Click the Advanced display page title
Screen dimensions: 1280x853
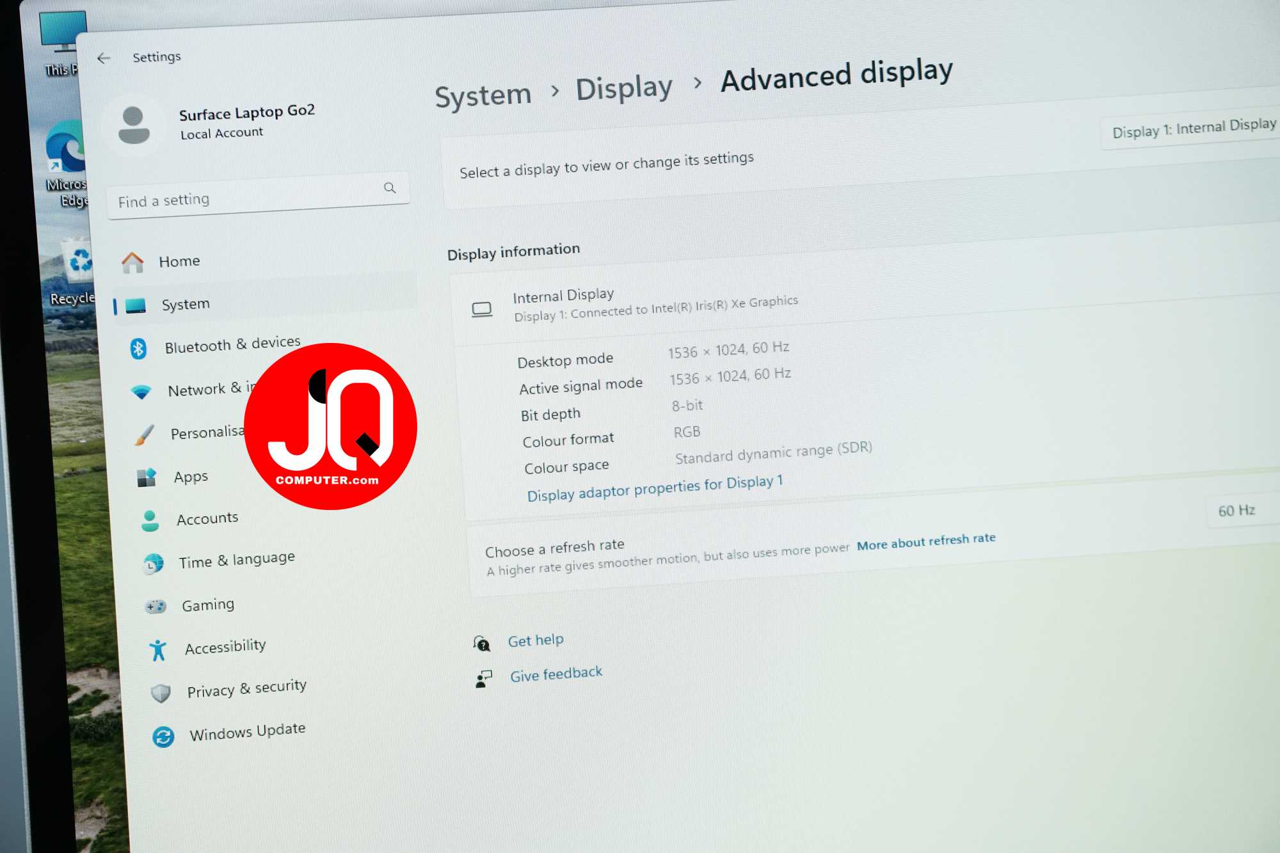click(x=836, y=76)
